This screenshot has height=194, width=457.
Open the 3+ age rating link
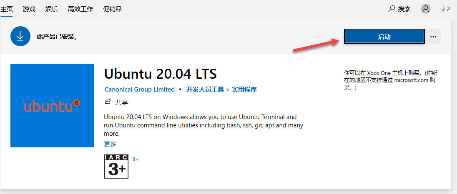135,159
